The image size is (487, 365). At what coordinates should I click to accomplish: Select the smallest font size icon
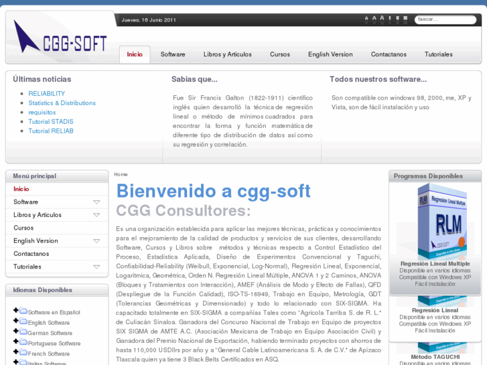click(x=366, y=19)
